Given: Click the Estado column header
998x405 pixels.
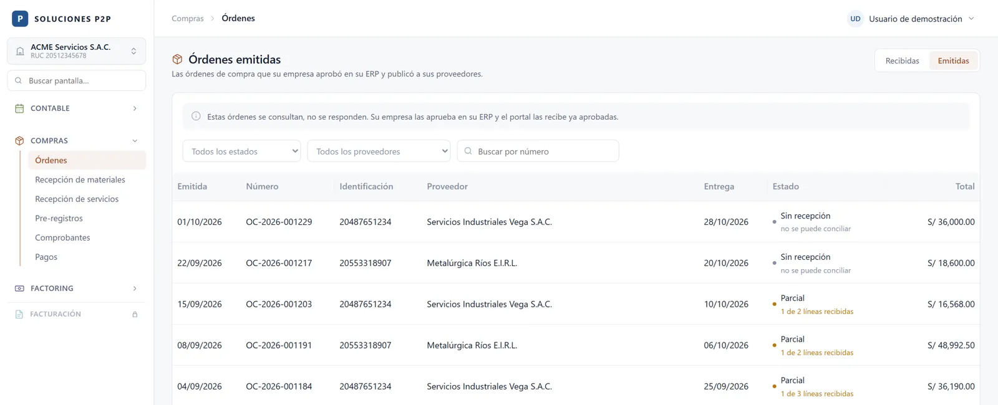Looking at the screenshot, I should point(785,186).
